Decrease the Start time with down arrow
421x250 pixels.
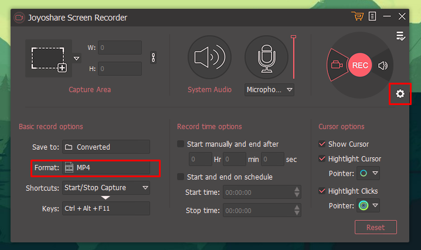(297, 195)
